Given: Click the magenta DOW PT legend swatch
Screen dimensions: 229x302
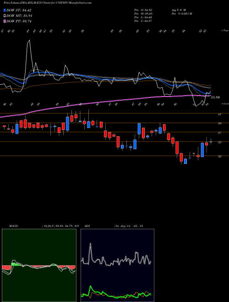Looking at the screenshot, I should (5, 21).
